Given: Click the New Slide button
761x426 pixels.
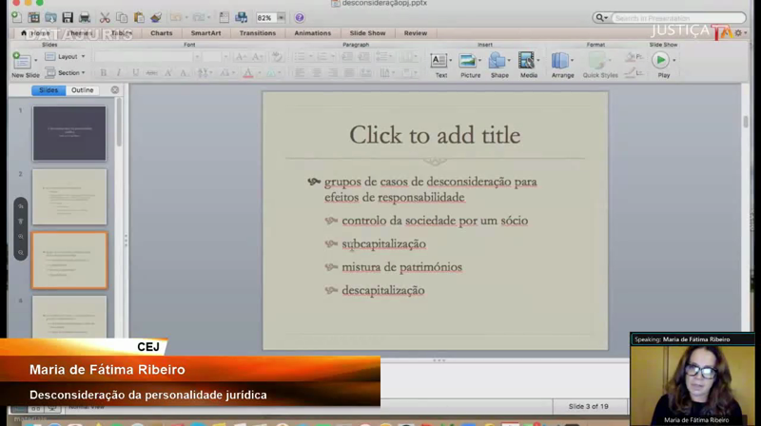Looking at the screenshot, I should pyautogui.click(x=24, y=65).
